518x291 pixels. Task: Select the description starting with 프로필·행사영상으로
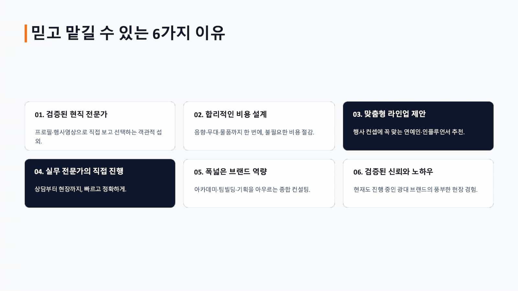point(98,136)
